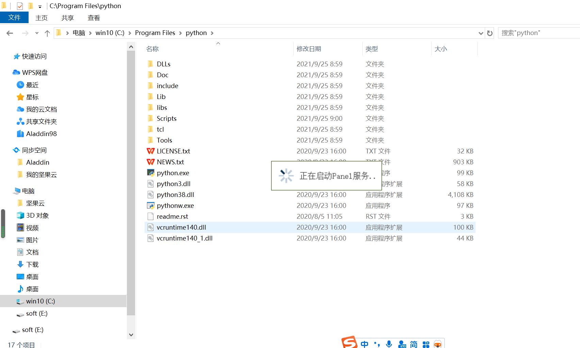Open 视频 library in sidebar
Viewport: 580px width, 348px height.
tap(32, 228)
